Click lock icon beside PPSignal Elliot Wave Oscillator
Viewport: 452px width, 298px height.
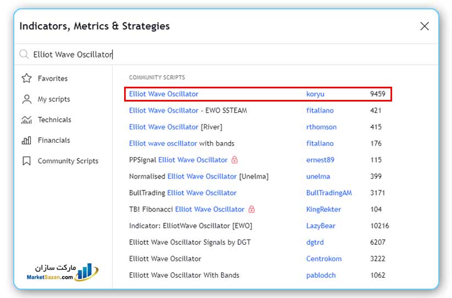235,160
